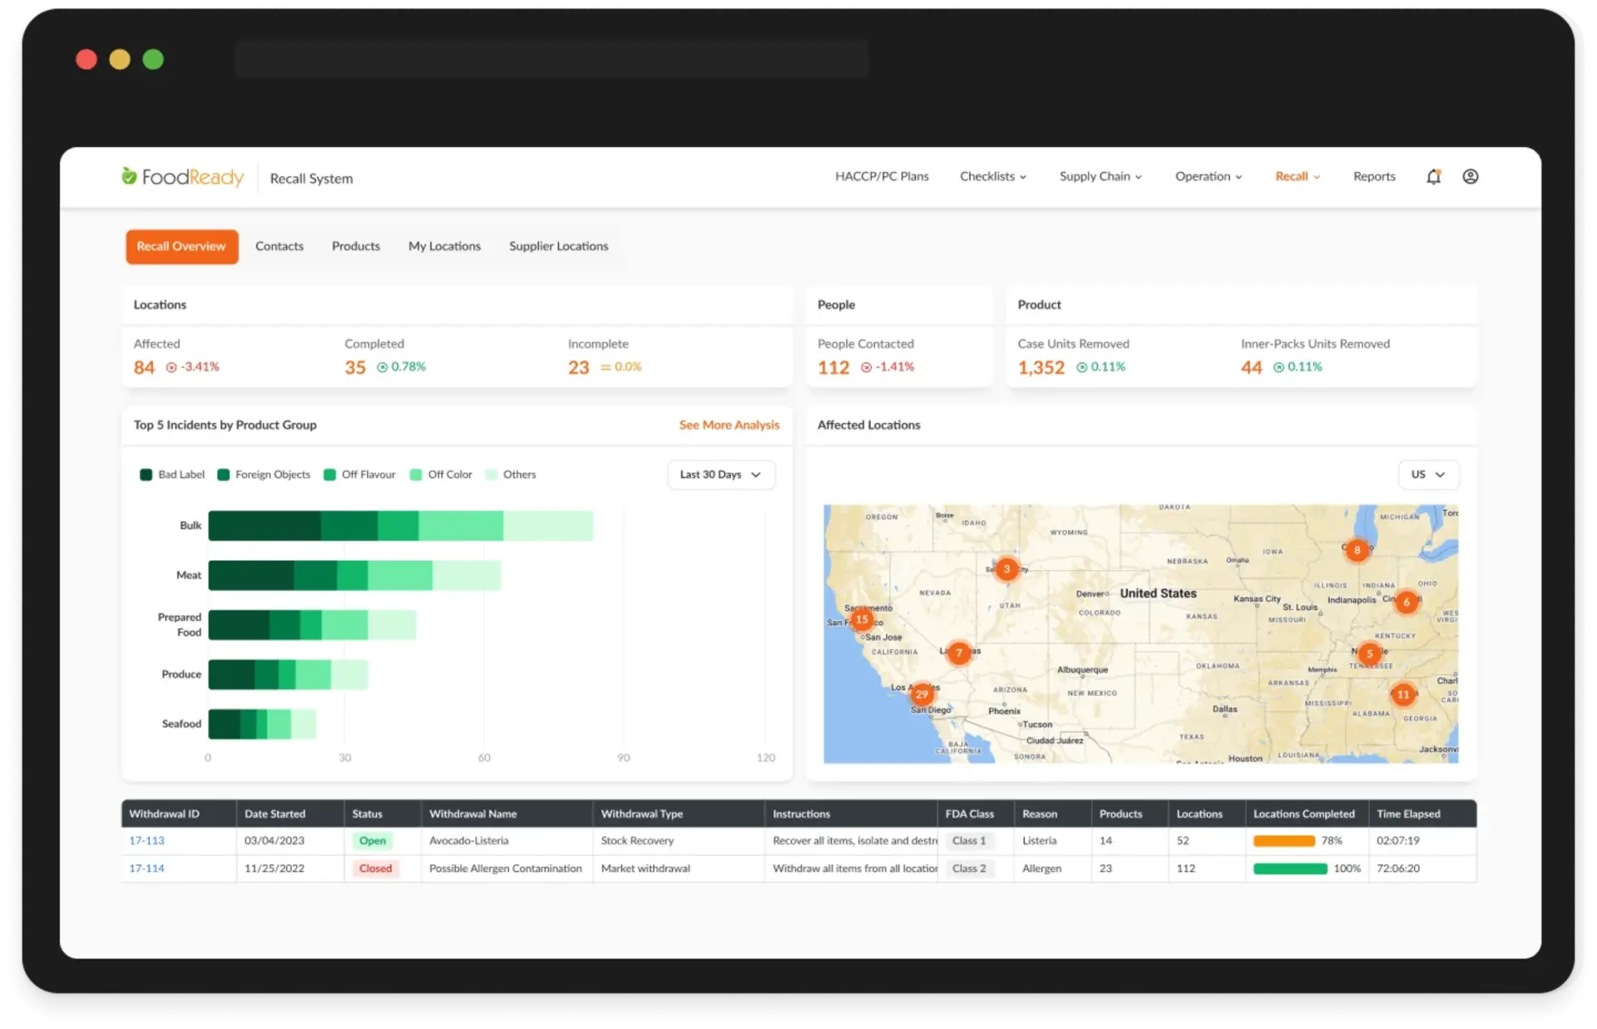1597x1029 pixels.
Task: Open withdrawal record 17-113
Action: click(146, 840)
